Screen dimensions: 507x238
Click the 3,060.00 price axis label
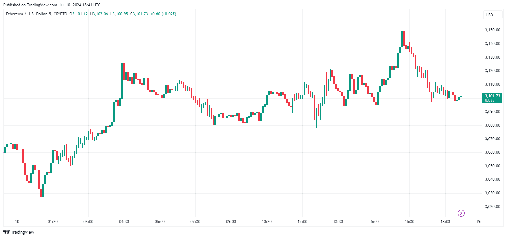[x=492, y=152]
